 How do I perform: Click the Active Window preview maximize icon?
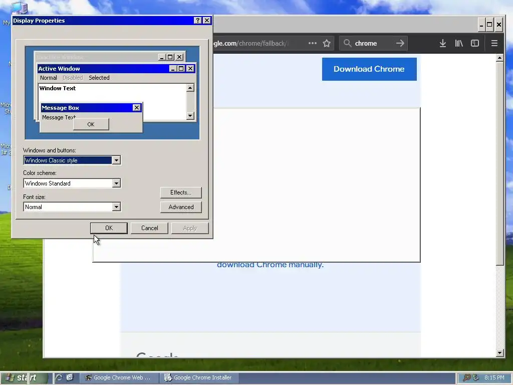click(x=181, y=68)
